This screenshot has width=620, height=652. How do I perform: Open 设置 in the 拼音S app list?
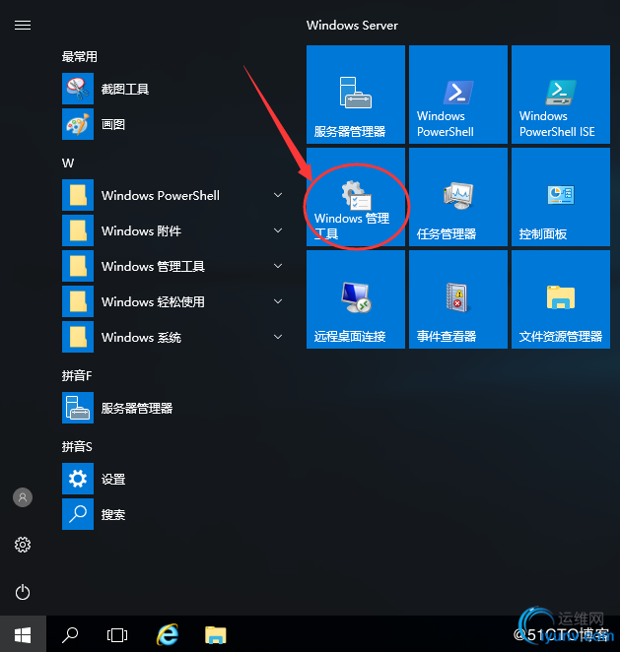172,479
